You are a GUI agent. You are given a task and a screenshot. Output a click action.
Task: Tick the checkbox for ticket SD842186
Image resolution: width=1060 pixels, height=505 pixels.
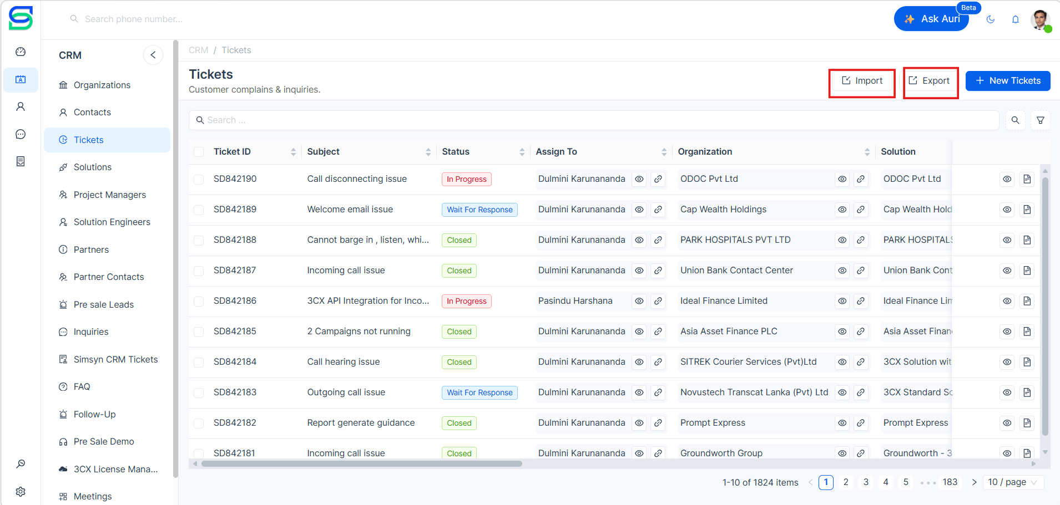pyautogui.click(x=199, y=301)
